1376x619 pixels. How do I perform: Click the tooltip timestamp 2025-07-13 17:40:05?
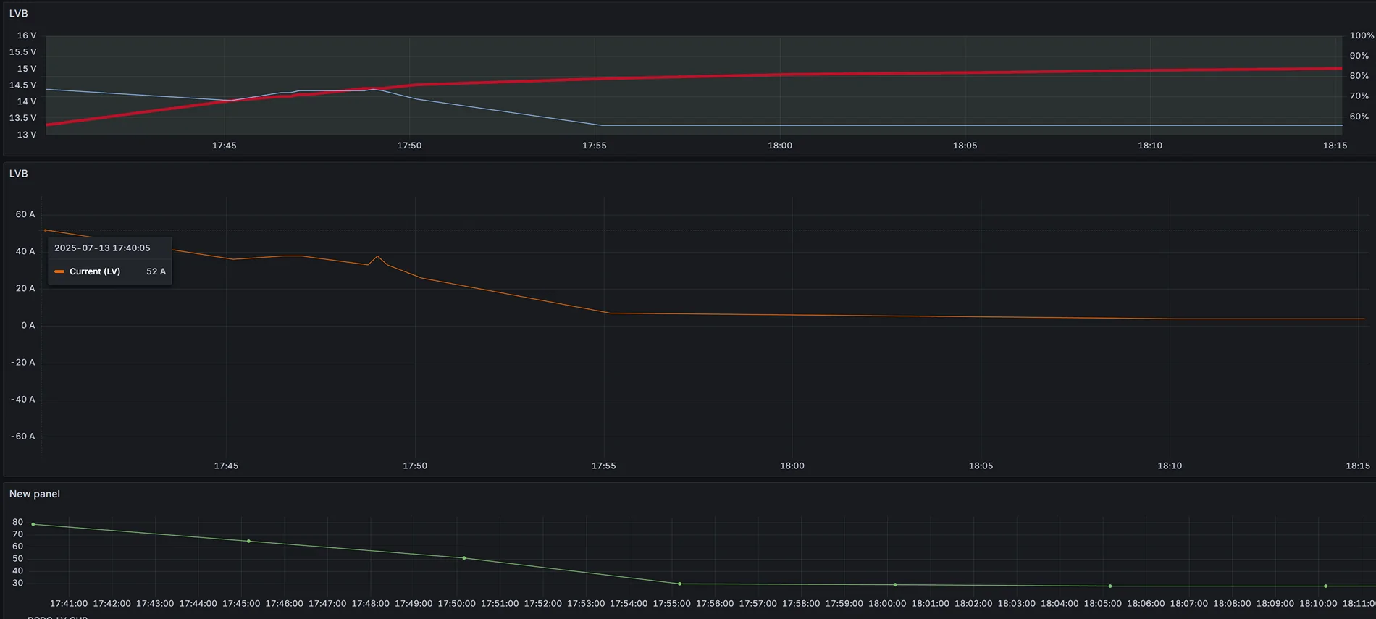[x=102, y=248]
